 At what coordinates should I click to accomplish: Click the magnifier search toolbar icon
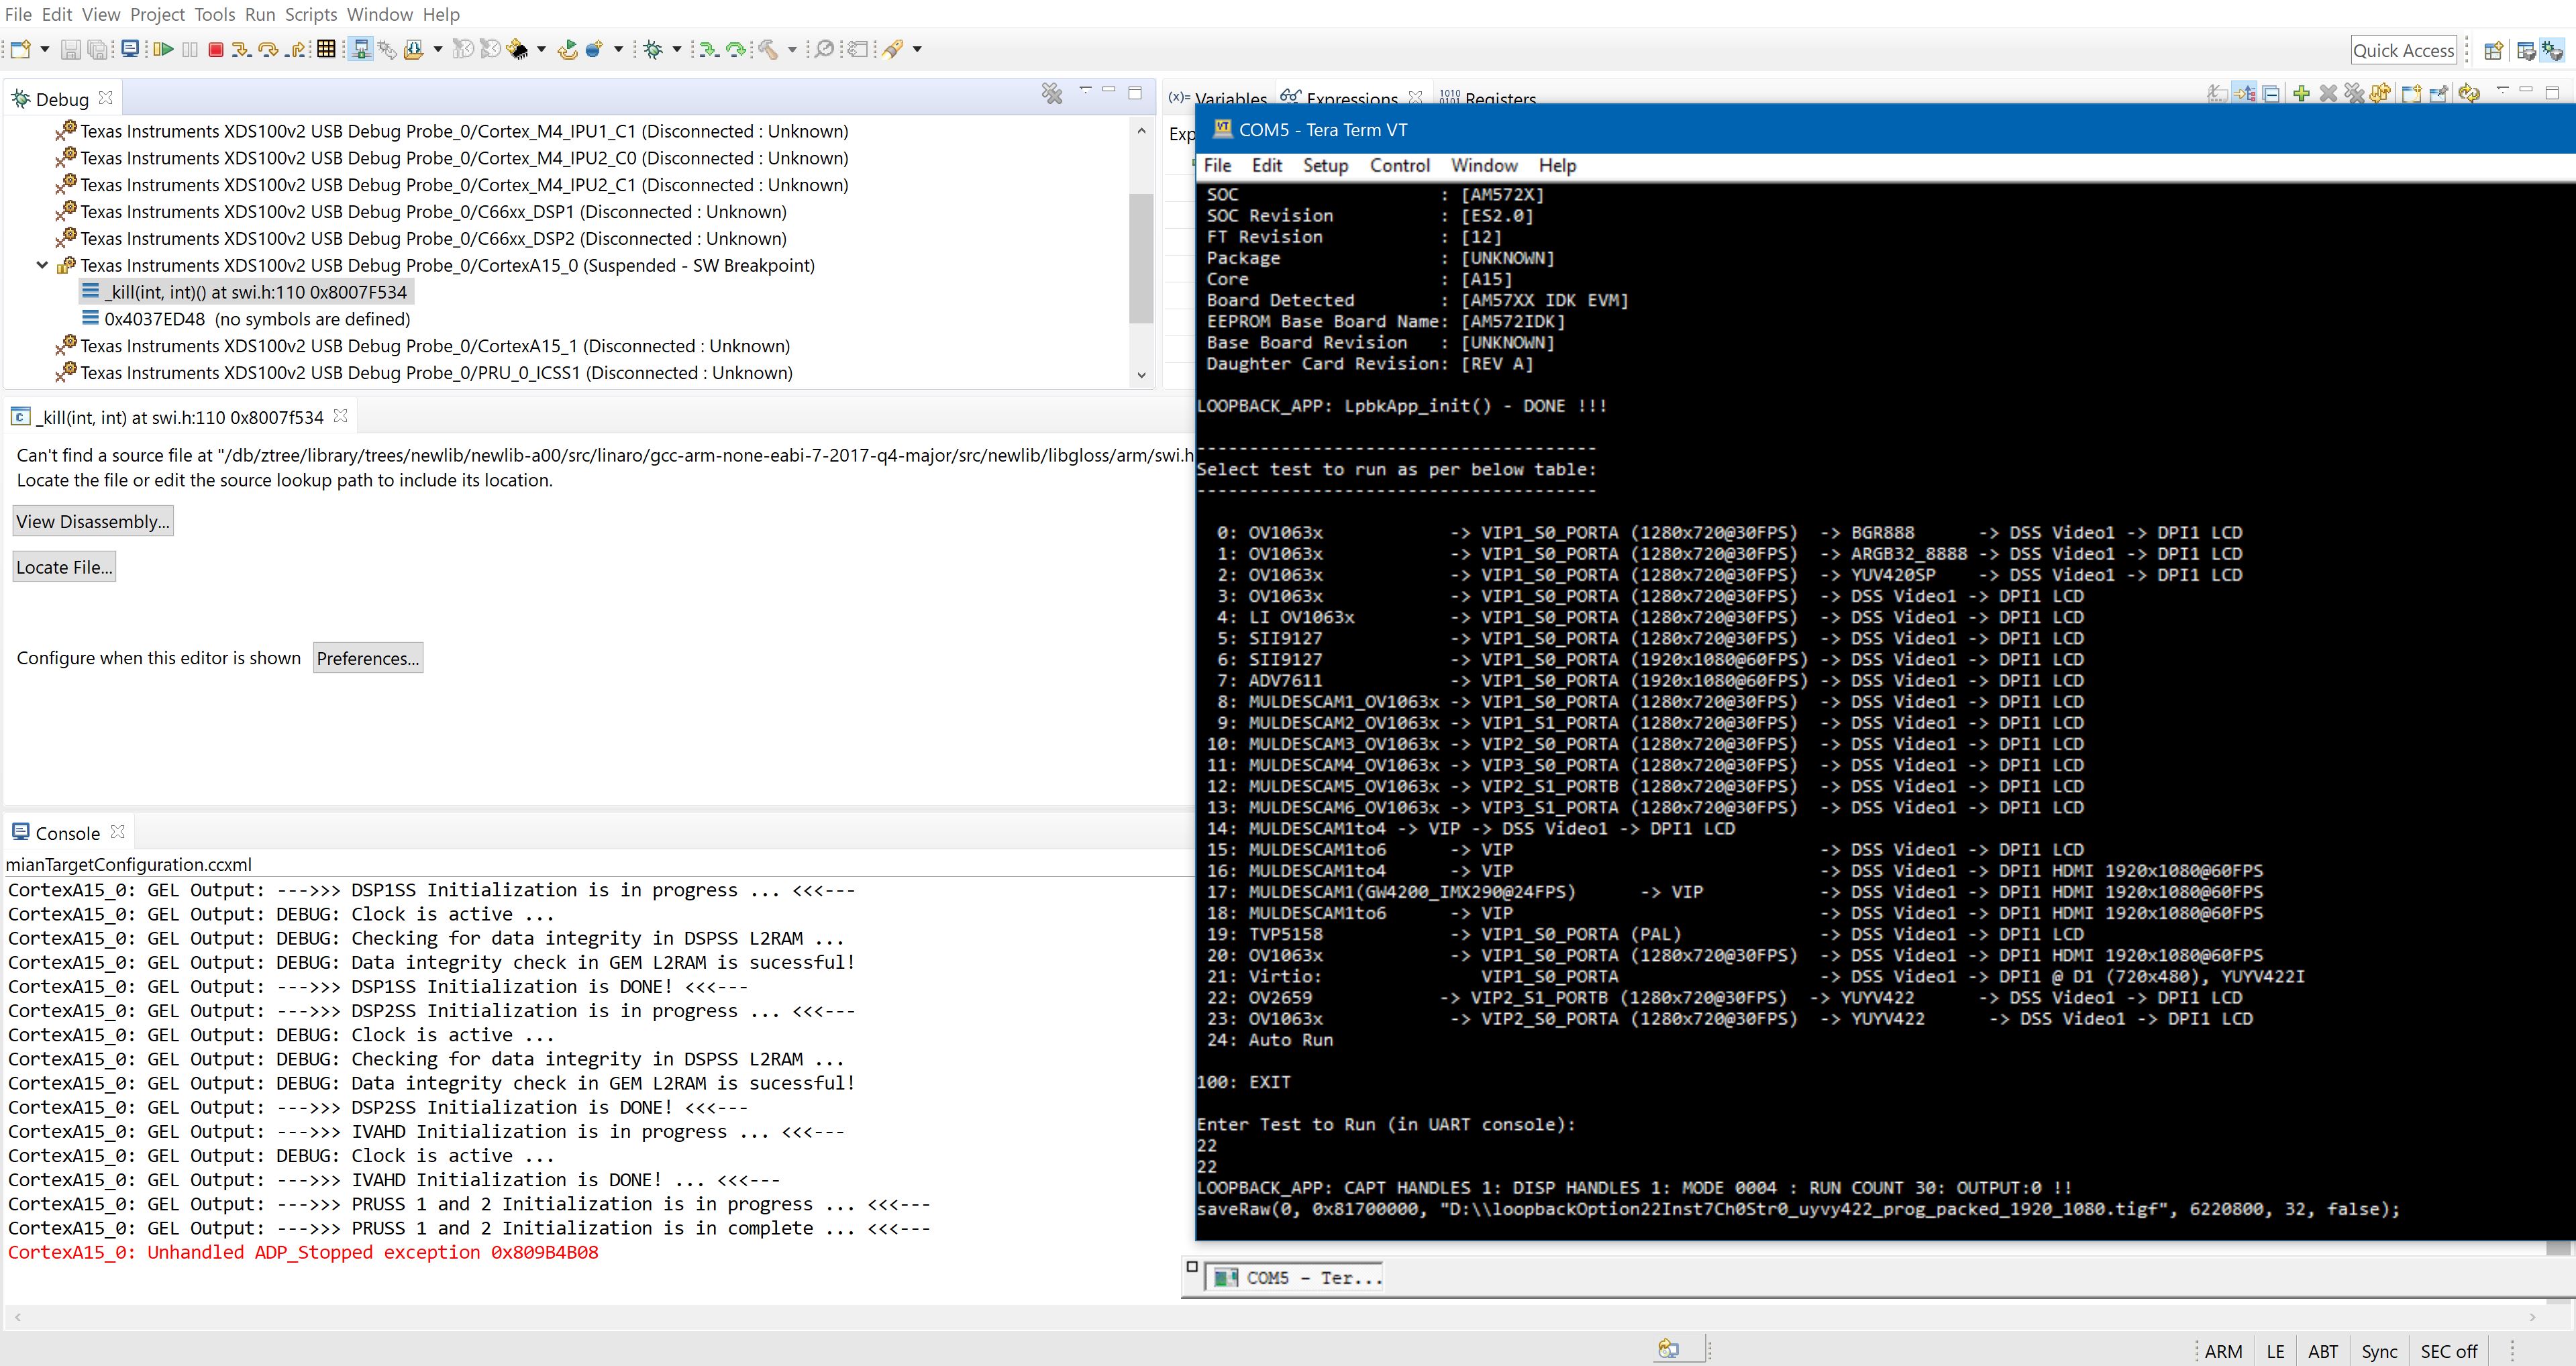[824, 49]
